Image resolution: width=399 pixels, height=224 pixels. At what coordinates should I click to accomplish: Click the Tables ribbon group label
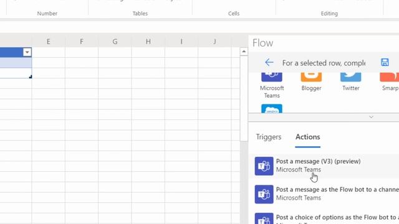point(140,14)
